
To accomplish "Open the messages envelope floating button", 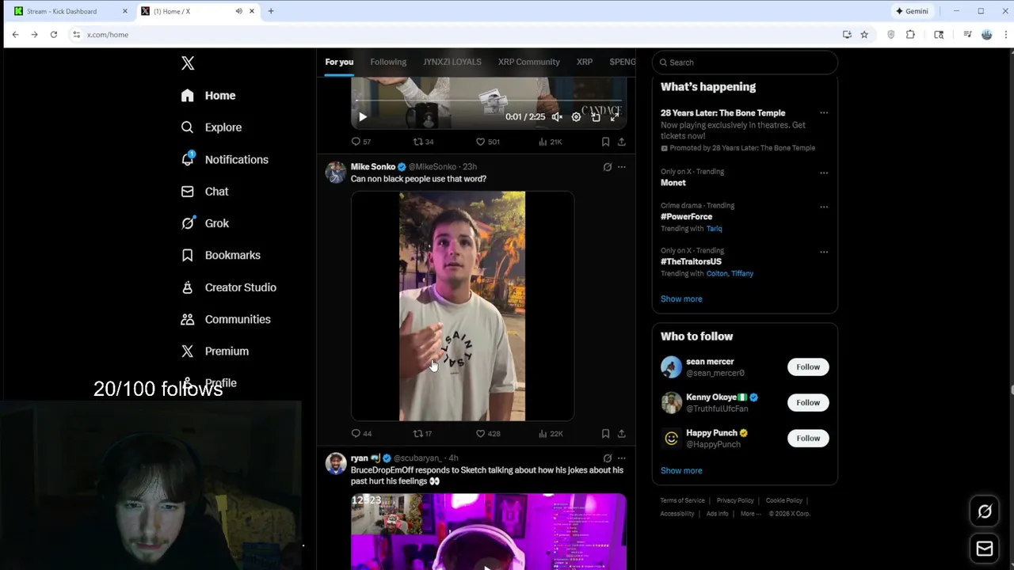I will [985, 549].
